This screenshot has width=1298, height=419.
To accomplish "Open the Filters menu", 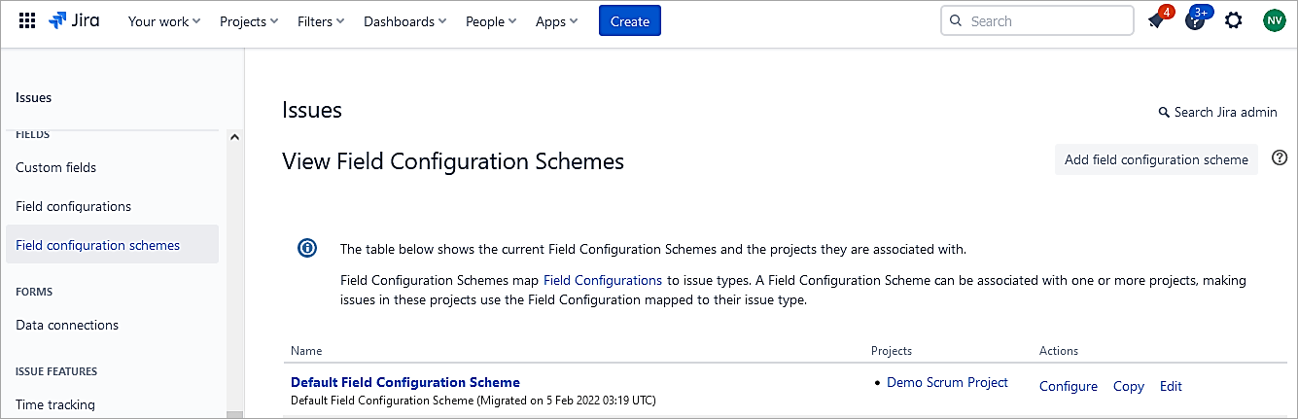I will coord(320,21).
